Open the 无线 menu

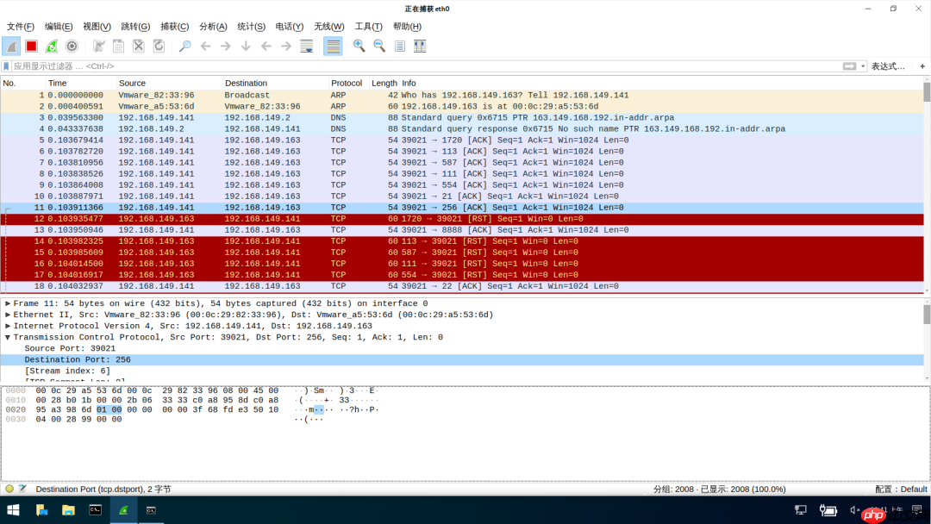tap(328, 27)
